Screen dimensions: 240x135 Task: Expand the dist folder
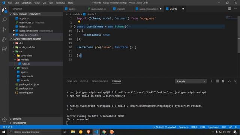(x=13, y=43)
